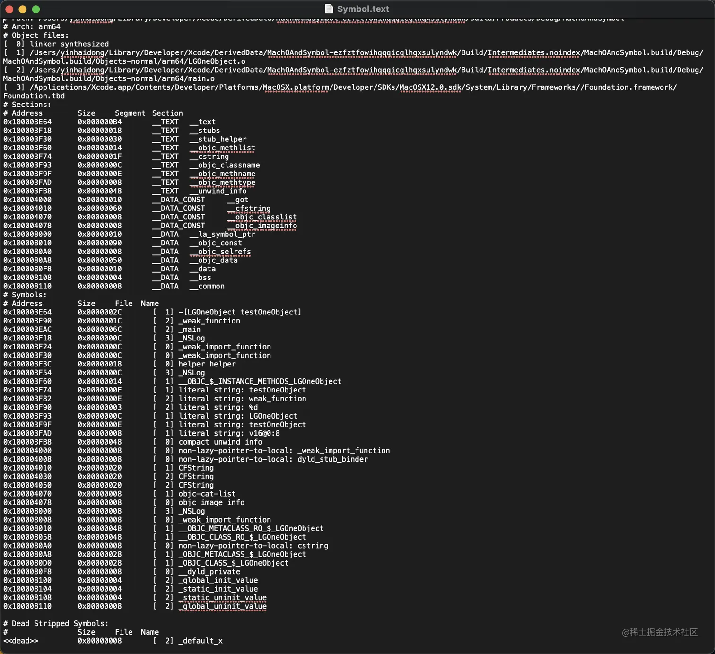Click address 0x100003F18 in the Symbols table
The height and width of the screenshot is (654, 715).
click(x=27, y=338)
